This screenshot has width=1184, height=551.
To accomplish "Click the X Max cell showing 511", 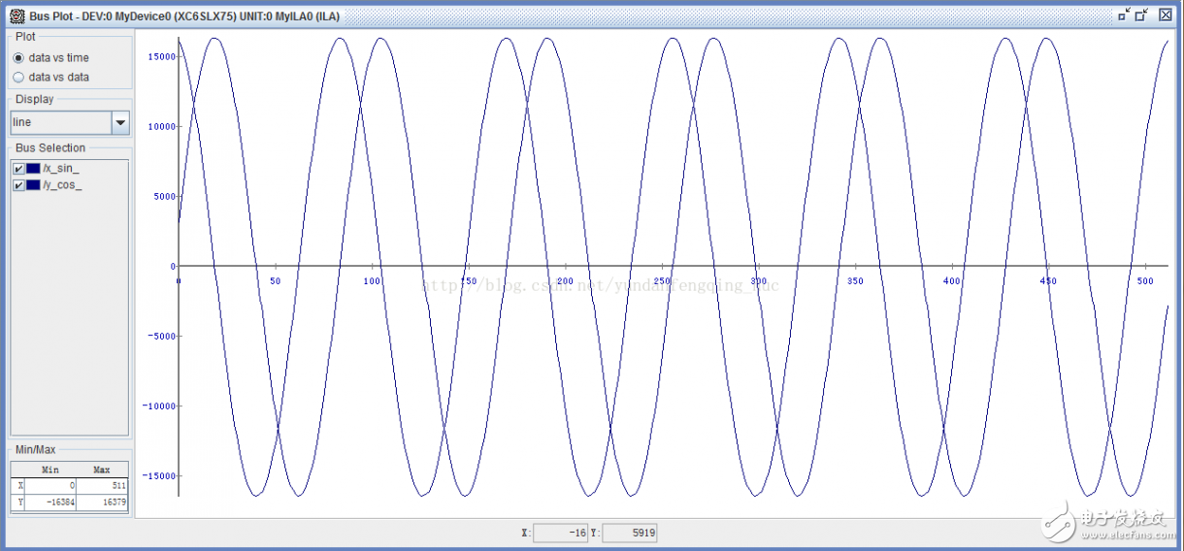I will [x=102, y=485].
